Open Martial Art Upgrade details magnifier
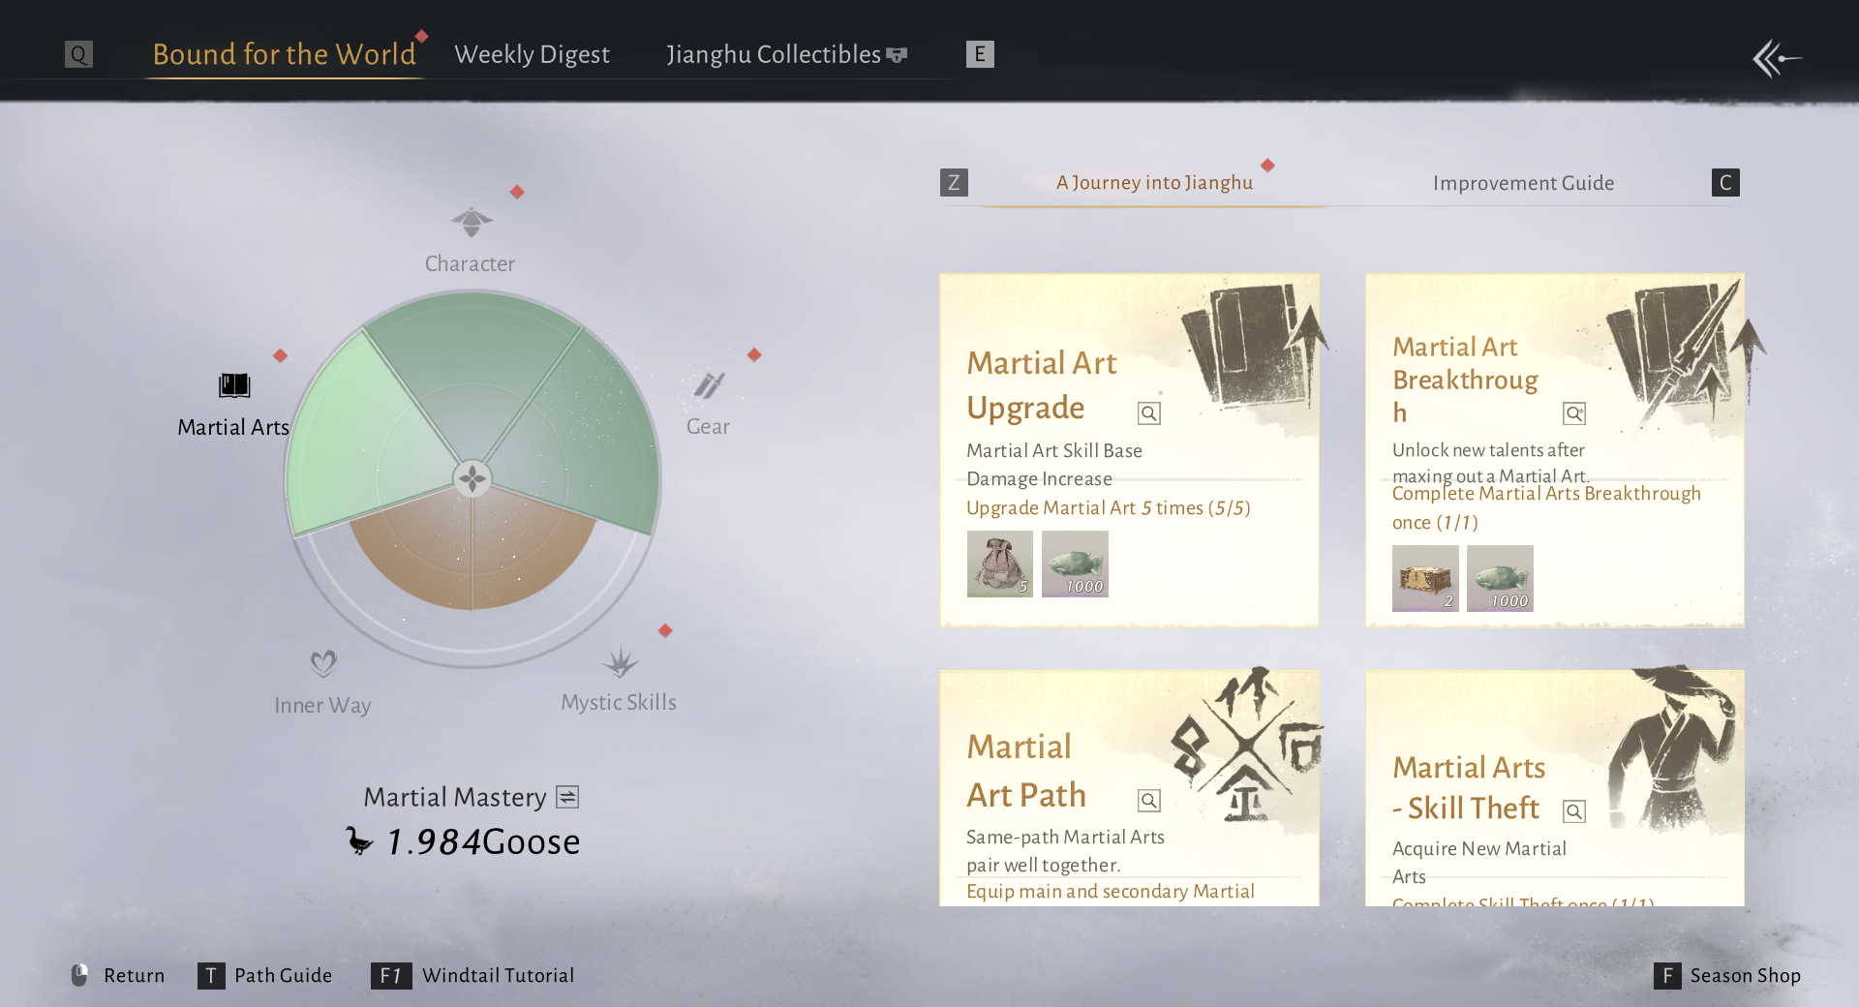 pyautogui.click(x=1149, y=413)
